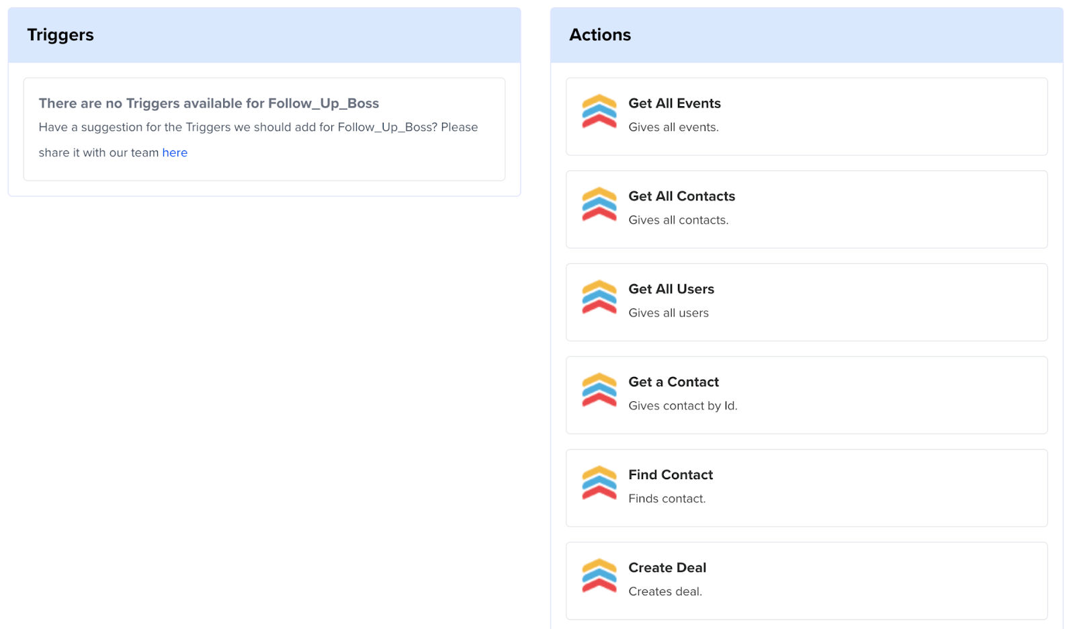Open the 'here' suggestion link

(x=175, y=153)
